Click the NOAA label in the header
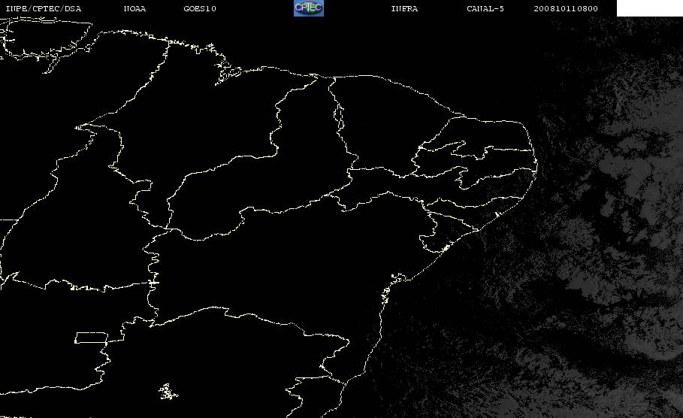 coord(134,9)
